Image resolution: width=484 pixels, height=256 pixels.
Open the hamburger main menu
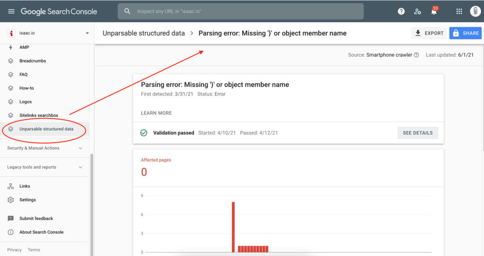(x=11, y=11)
